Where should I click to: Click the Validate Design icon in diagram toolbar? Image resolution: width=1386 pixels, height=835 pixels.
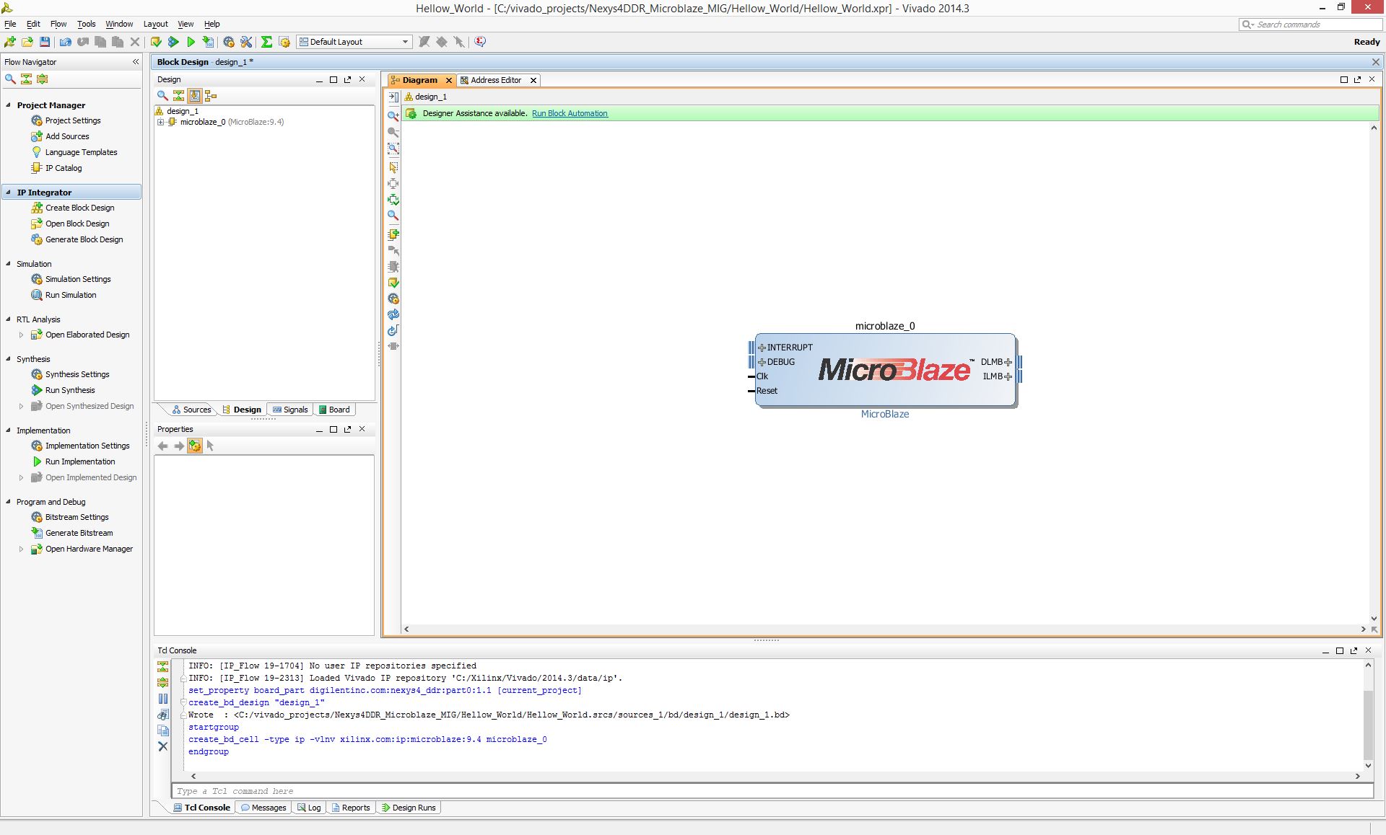[x=393, y=283]
